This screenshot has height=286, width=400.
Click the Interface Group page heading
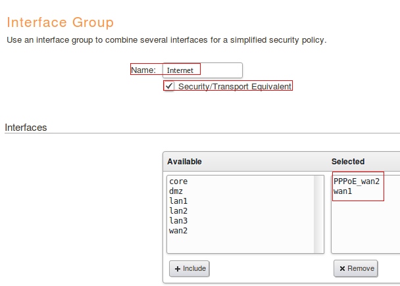(60, 22)
